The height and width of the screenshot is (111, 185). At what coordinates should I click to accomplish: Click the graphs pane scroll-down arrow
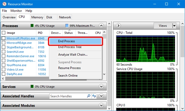[x=182, y=108]
